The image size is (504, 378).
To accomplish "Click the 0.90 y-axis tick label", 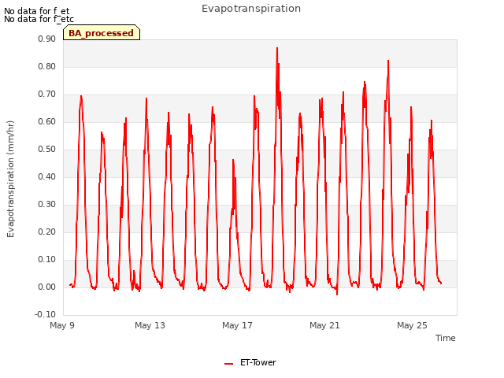I will pos(47,39).
